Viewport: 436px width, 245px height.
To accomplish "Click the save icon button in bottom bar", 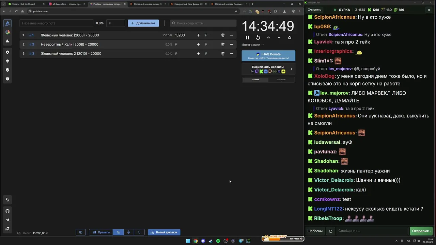I will click(81, 232).
